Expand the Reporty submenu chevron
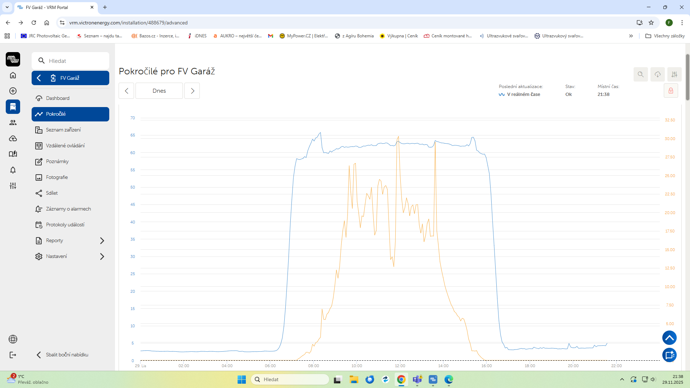Viewport: 690px width, 388px height. pos(102,241)
